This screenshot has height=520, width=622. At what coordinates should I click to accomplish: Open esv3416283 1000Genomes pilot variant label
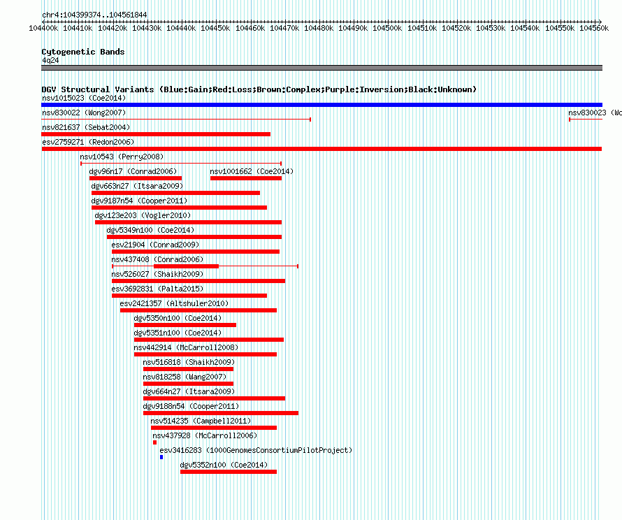(x=256, y=450)
